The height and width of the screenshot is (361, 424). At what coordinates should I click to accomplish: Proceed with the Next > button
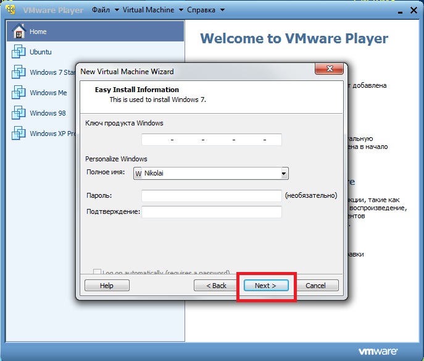[266, 286]
